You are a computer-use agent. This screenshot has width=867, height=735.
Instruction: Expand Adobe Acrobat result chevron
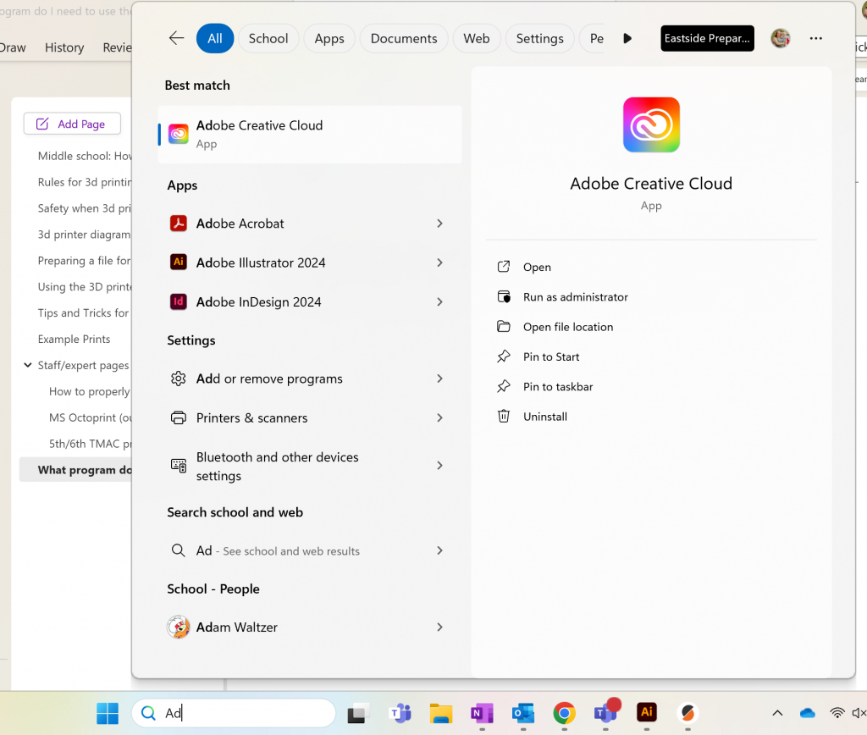[x=439, y=224]
